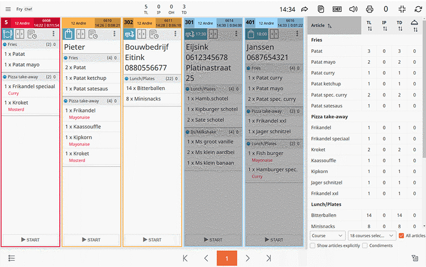Click the refresh icon in top bar
Screen dimensions: 426x267
tap(418, 9)
